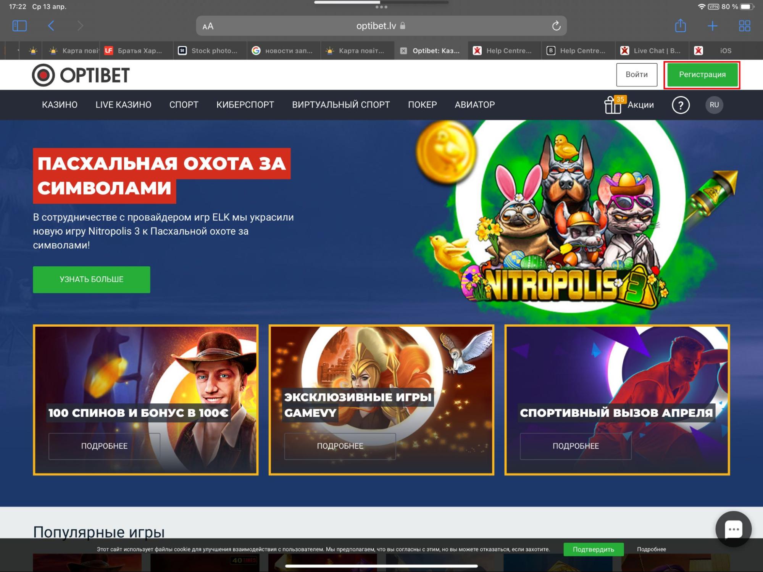
Task: Open the LIVE КАЗИНО section
Action: [123, 105]
